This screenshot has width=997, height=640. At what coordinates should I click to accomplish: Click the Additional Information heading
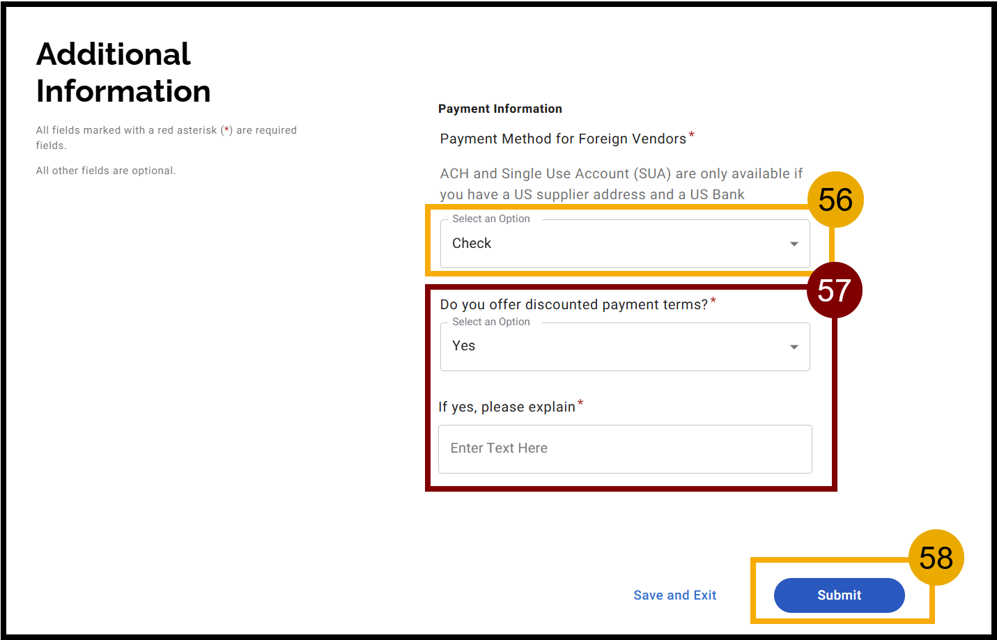coord(123,72)
